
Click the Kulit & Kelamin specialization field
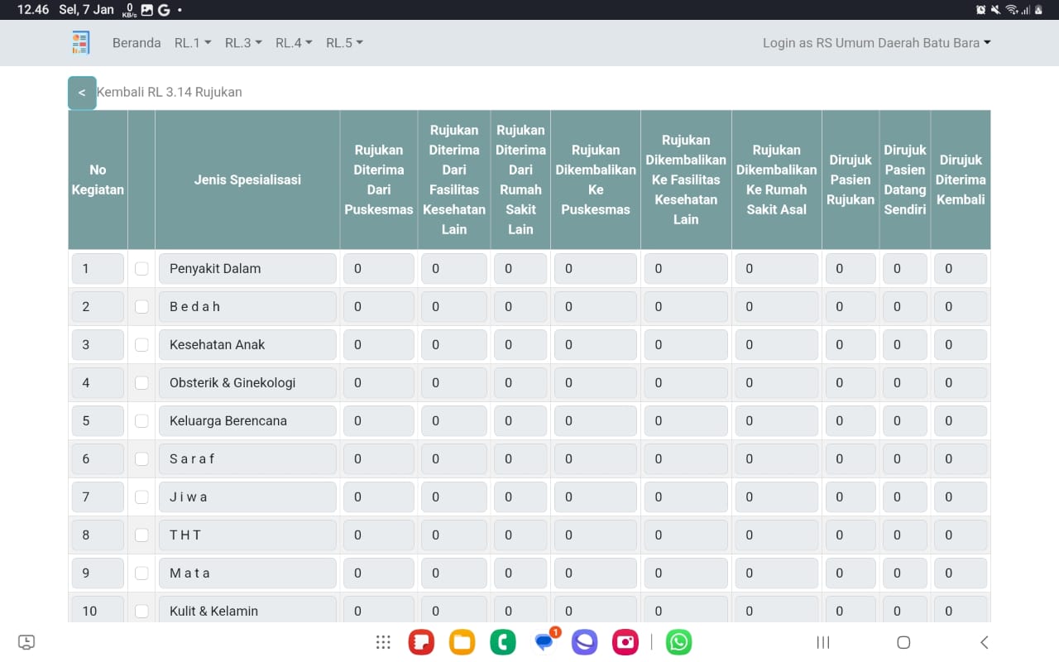tap(247, 609)
